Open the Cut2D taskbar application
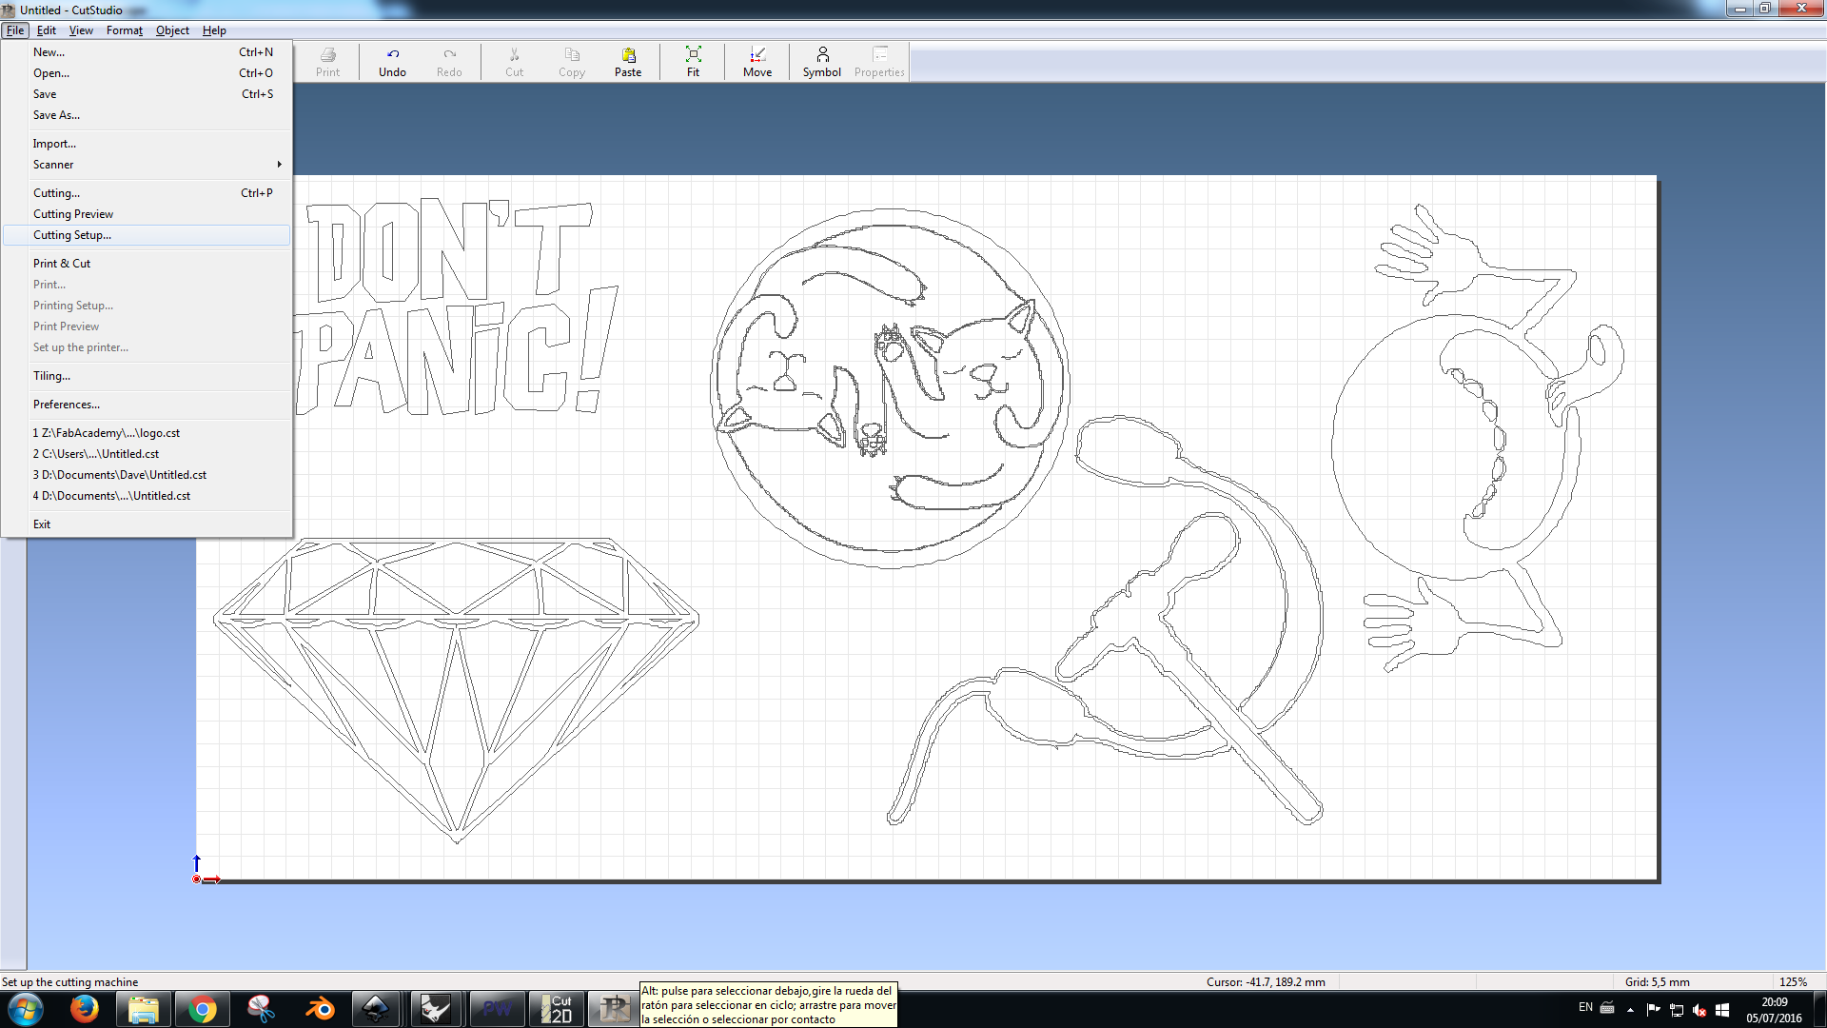 (555, 1009)
